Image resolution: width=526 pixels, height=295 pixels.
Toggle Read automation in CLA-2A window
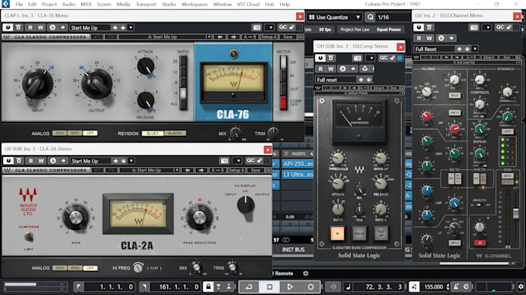tap(31, 161)
